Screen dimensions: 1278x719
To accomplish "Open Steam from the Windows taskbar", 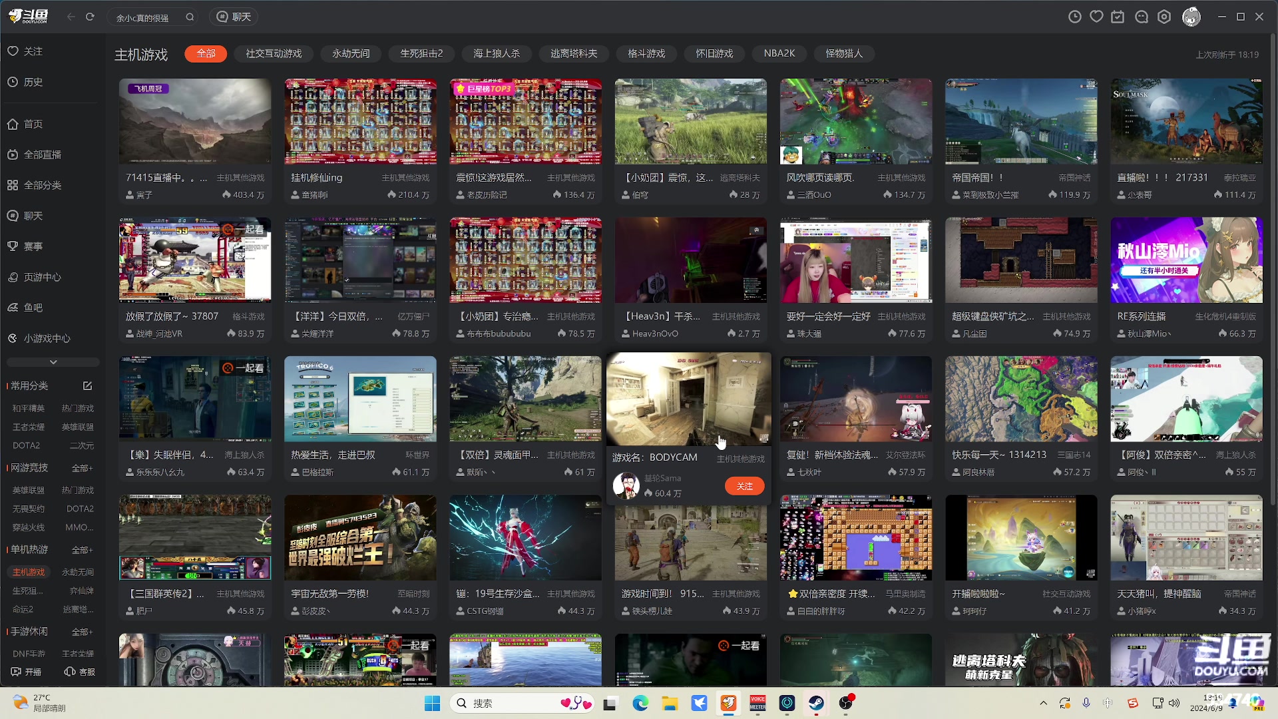I will click(816, 703).
